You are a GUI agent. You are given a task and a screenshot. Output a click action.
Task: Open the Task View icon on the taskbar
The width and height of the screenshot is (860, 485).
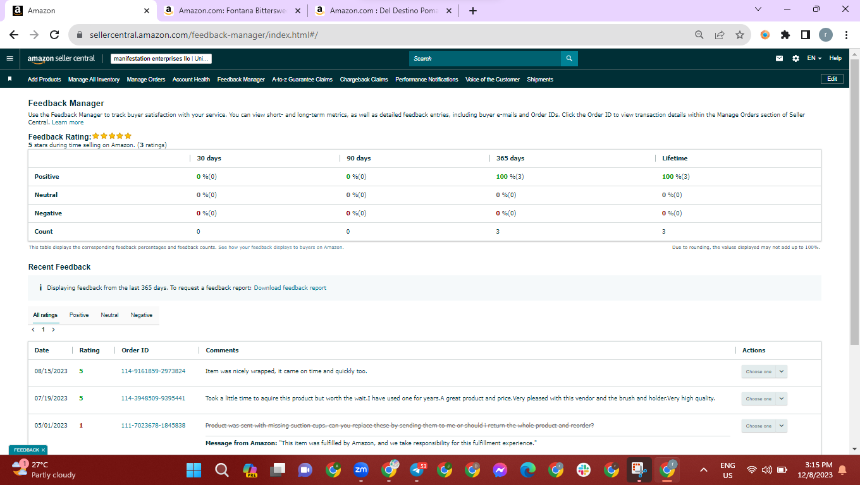point(277,470)
